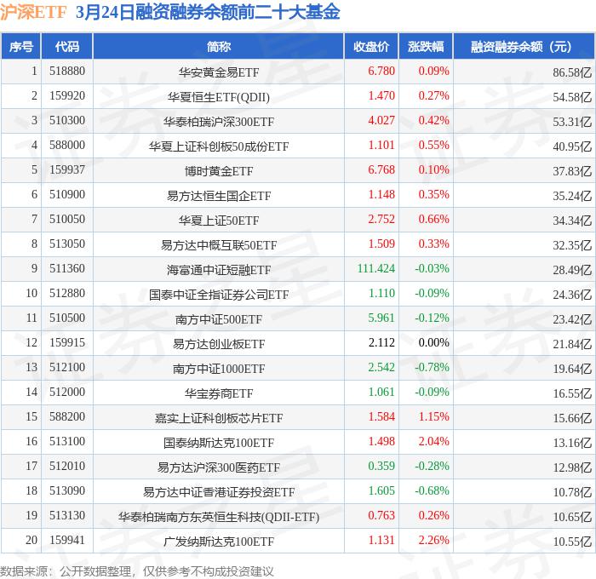Click the 涨跌幅 column header

(x=426, y=46)
